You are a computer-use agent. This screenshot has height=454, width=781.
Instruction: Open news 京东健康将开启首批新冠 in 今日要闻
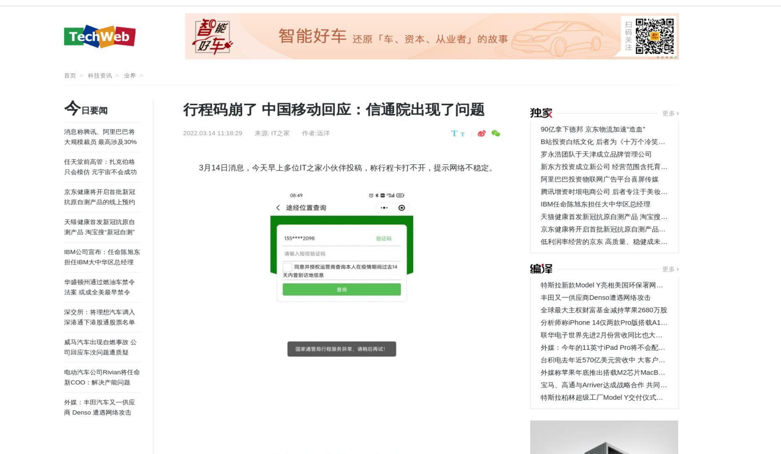[x=100, y=197]
